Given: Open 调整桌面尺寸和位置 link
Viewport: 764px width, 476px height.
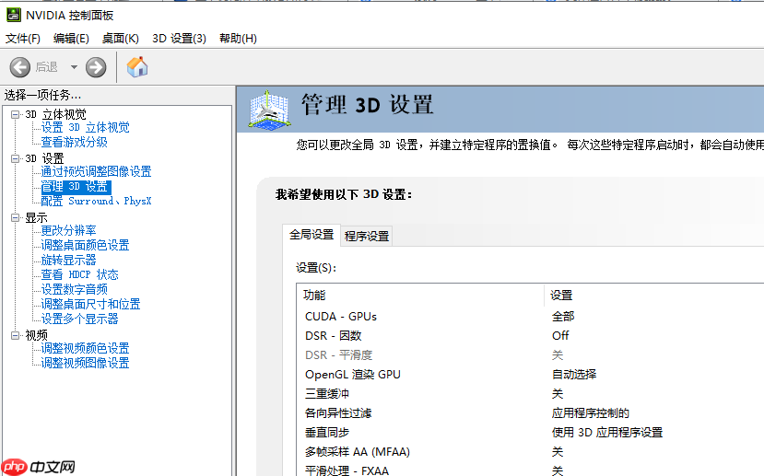Looking at the screenshot, I should pos(90,304).
